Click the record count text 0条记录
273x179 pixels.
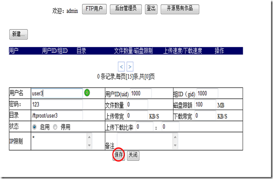[106, 76]
